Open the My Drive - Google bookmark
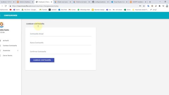 pos(29,10)
